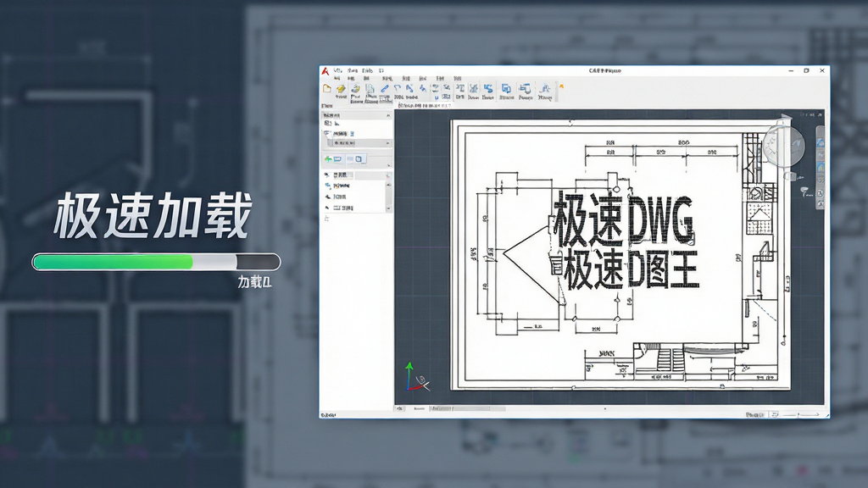This screenshot has height=488, width=868.
Task: Expand the small corner arrow below the panel buttons
Action: [388, 165]
